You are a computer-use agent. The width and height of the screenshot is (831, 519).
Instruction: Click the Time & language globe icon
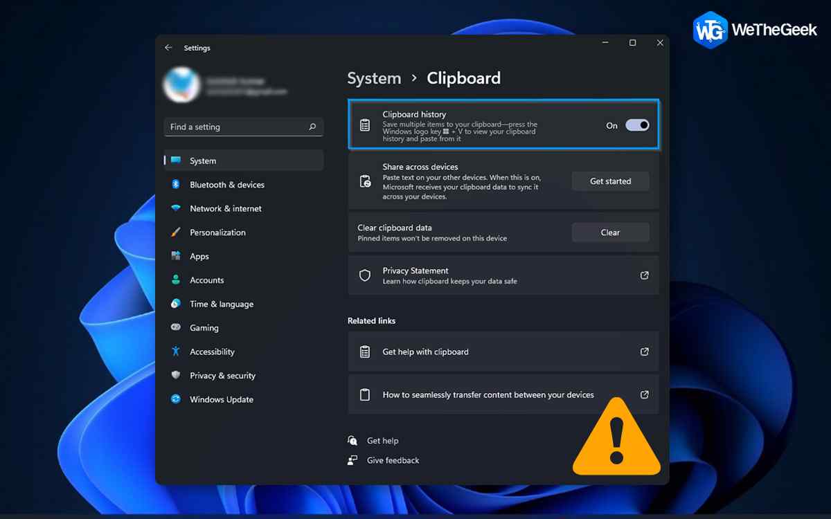(x=176, y=304)
